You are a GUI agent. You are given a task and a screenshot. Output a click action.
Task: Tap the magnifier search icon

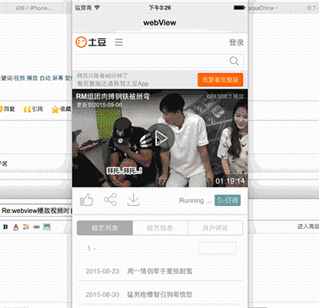pos(234,61)
